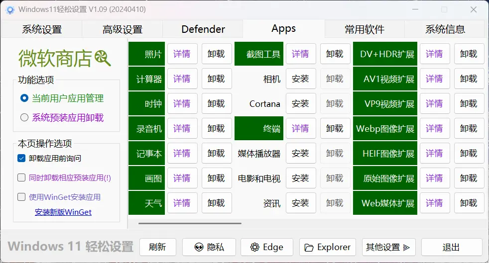Image resolution: width=489 pixels, height=263 pixels.
Task: Show 详情 for HEIF图像扩展
Action: (x=435, y=154)
